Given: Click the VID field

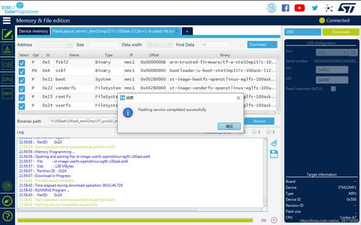Looking at the screenshot, I should [x=332, y=80].
